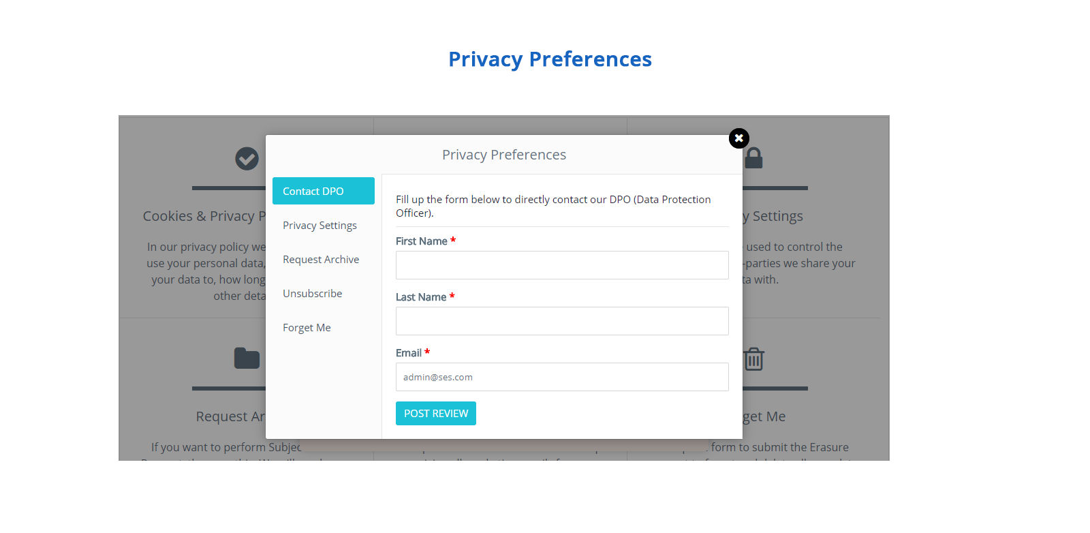1090x533 pixels.
Task: Click the folder icon for Request Archive card
Action: tap(247, 358)
